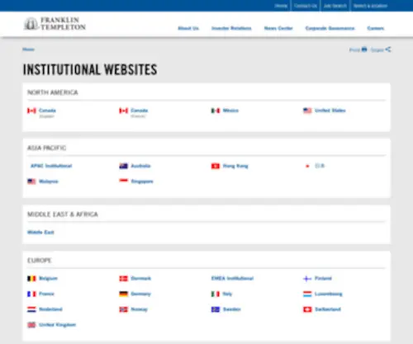This screenshot has width=413, height=344.
Task: Open the About Us menu
Action: tap(188, 28)
